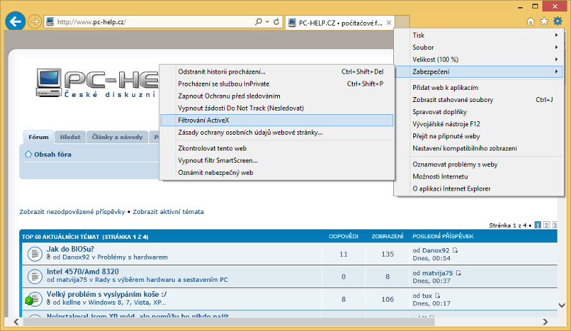Toggle Zapnout Ochranu před sledováním

(x=228, y=96)
